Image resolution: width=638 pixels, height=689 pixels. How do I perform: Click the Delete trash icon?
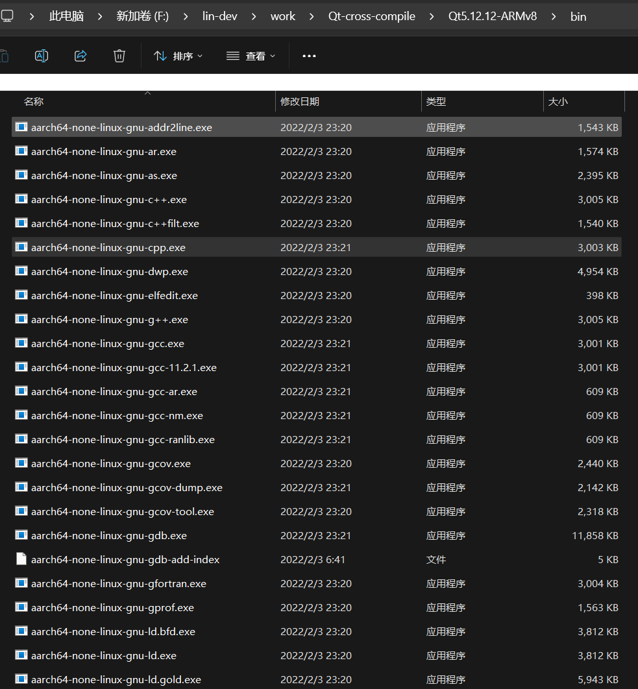point(119,56)
